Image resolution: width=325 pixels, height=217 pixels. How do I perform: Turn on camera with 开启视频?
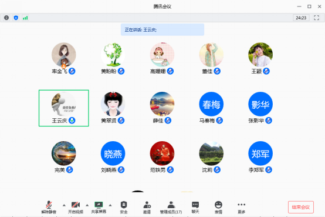click(x=76, y=207)
